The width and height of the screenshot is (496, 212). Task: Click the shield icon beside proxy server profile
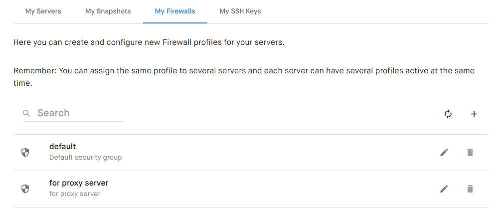25,189
